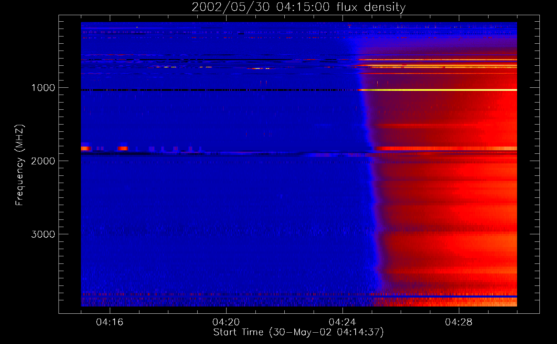Click the 2000 frequency tick label
The width and height of the screenshot is (557, 344).
point(43,161)
